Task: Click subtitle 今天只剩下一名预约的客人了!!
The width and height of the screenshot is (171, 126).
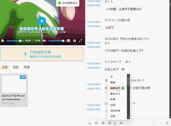Action: 124,51
